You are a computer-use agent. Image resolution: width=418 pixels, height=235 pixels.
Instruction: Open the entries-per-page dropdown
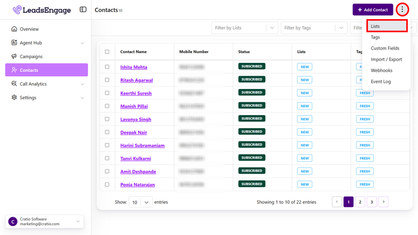pyautogui.click(x=140, y=202)
